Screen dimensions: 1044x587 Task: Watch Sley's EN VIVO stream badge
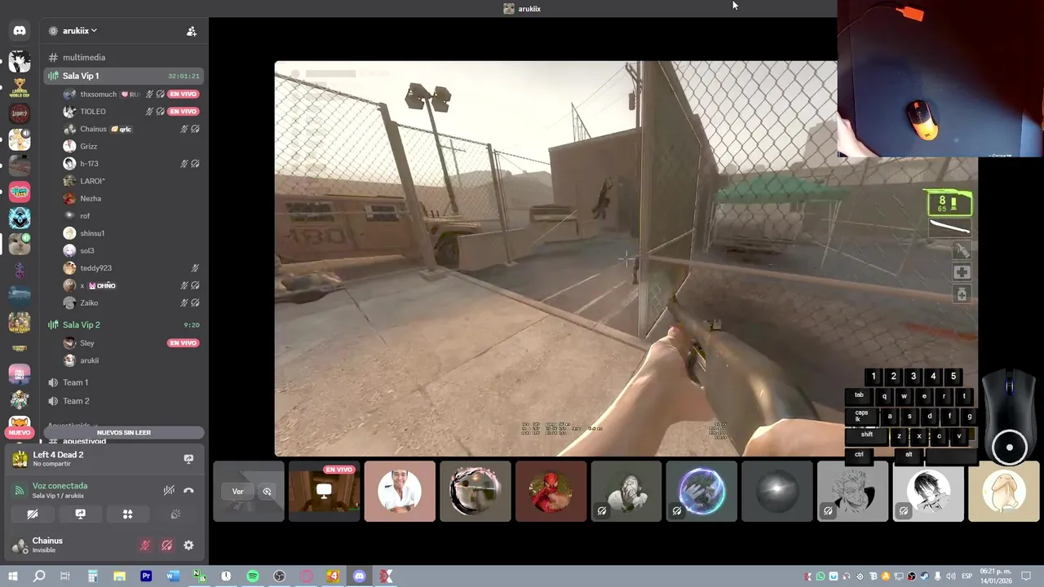coord(184,343)
